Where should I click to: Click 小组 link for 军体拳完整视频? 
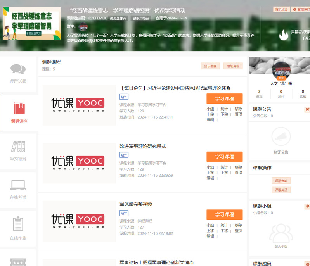[210, 225]
